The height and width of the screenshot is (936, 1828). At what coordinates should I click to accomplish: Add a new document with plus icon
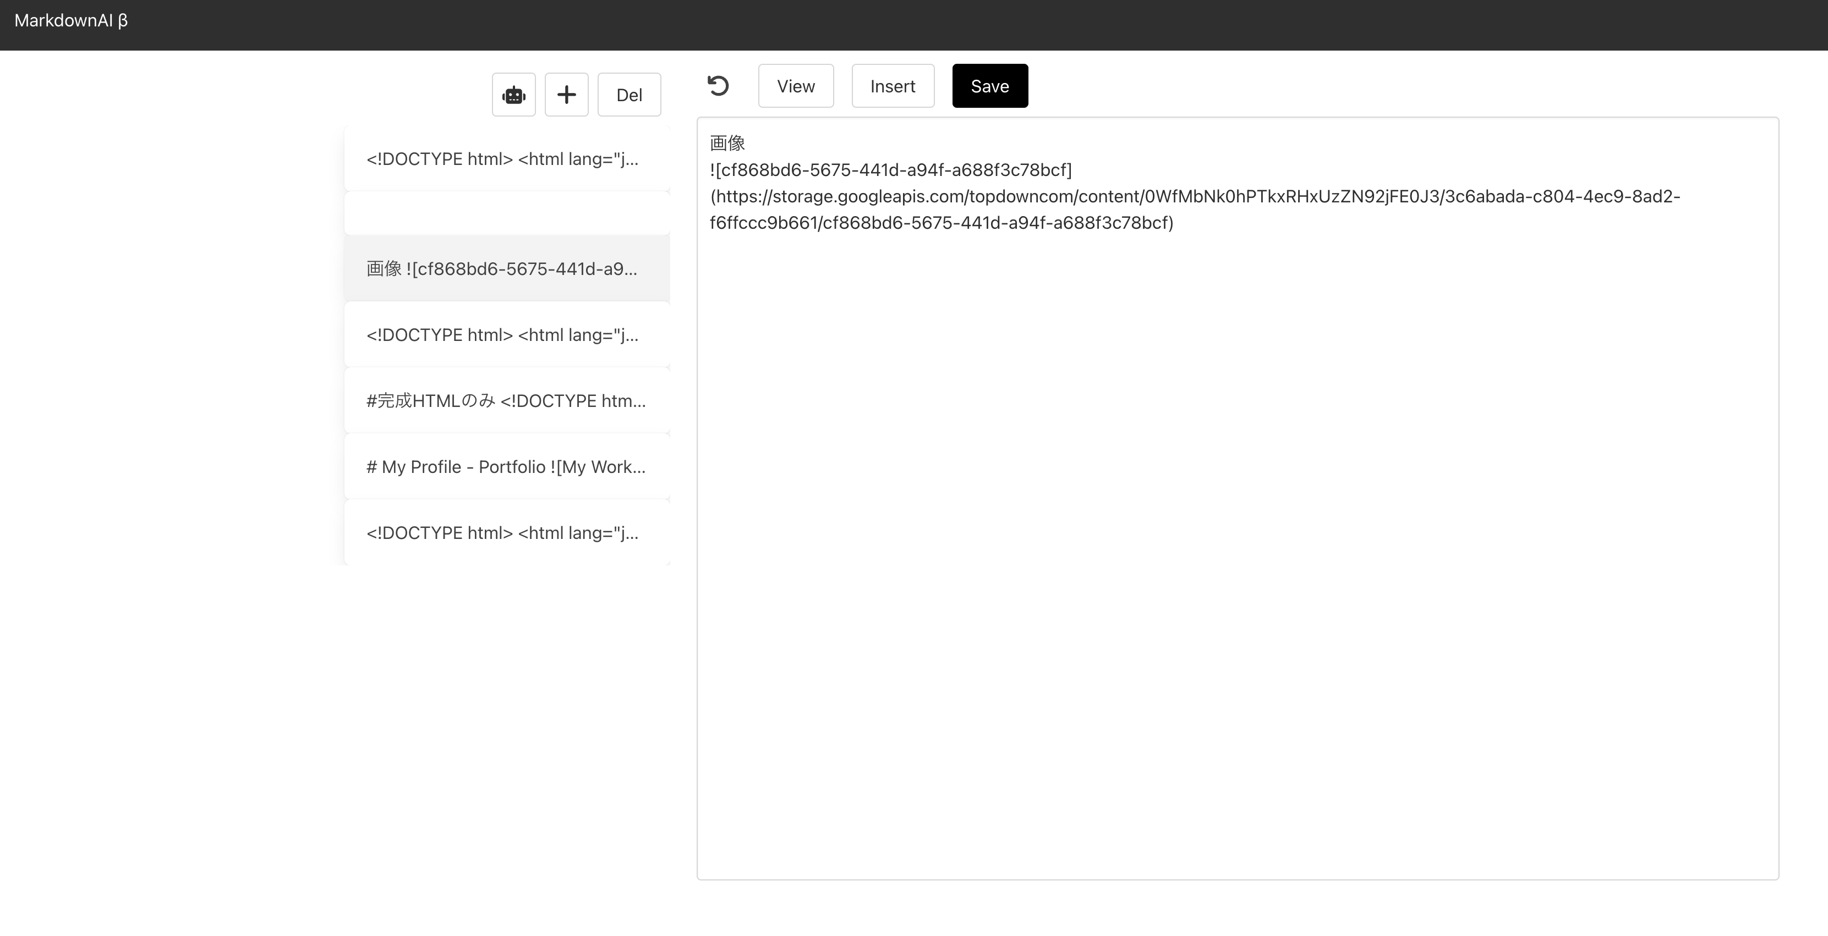click(x=566, y=94)
